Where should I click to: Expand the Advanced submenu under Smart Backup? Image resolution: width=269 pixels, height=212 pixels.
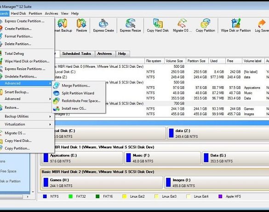click(x=27, y=99)
